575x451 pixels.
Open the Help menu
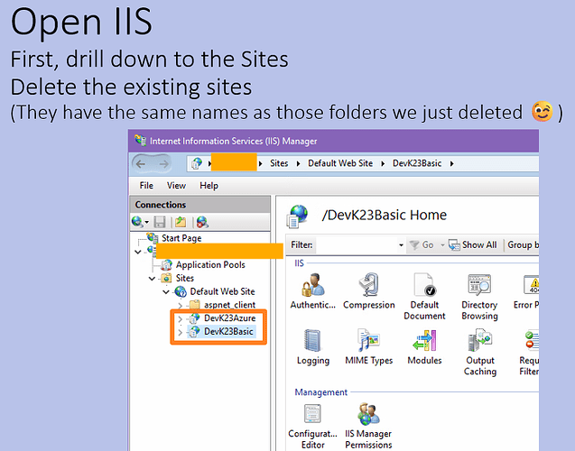pos(209,186)
